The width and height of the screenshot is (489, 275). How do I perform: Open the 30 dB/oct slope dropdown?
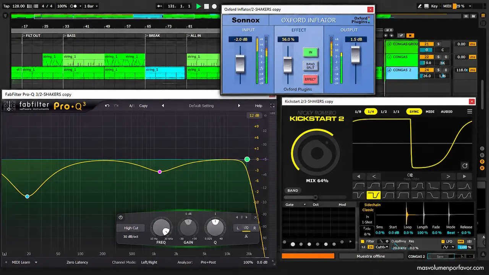click(131, 237)
